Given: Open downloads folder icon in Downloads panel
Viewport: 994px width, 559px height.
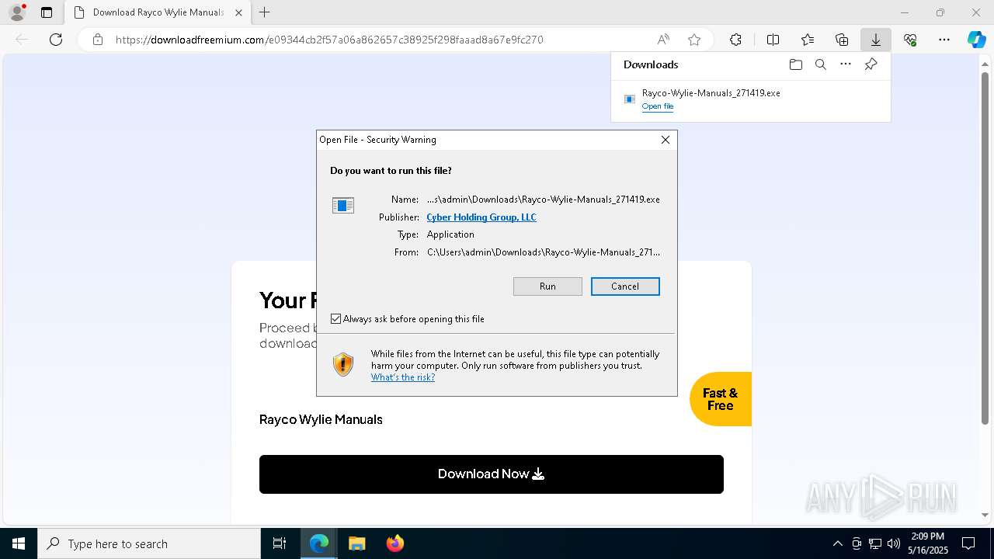Looking at the screenshot, I should (x=795, y=64).
